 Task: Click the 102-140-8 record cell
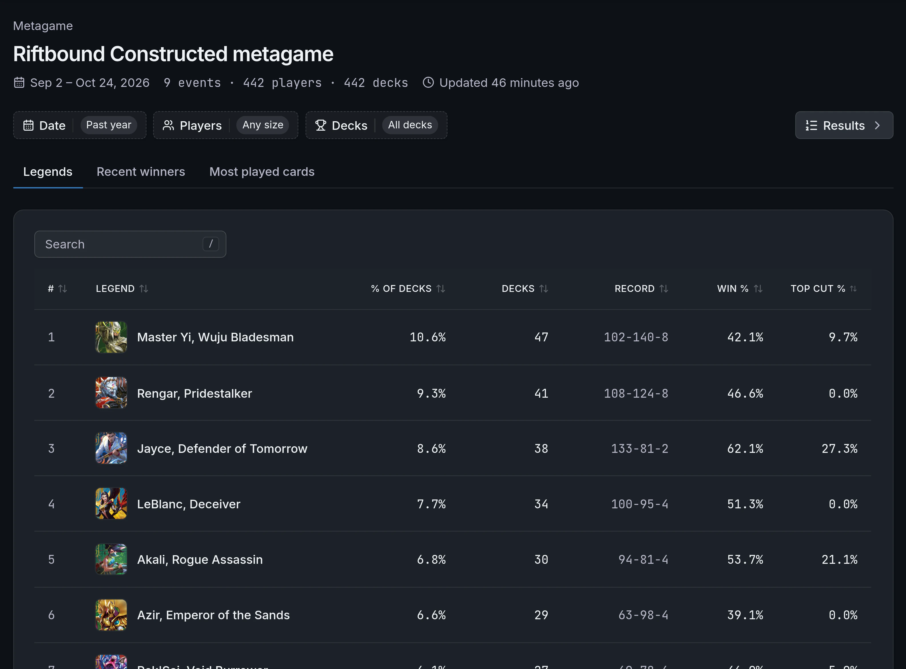[636, 337]
